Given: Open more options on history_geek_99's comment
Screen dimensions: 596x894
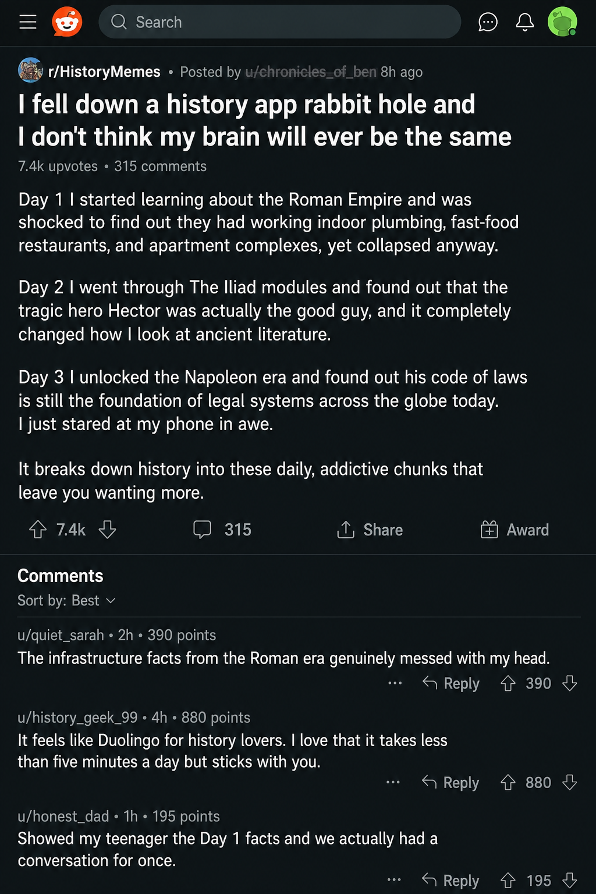Looking at the screenshot, I should coord(393,782).
